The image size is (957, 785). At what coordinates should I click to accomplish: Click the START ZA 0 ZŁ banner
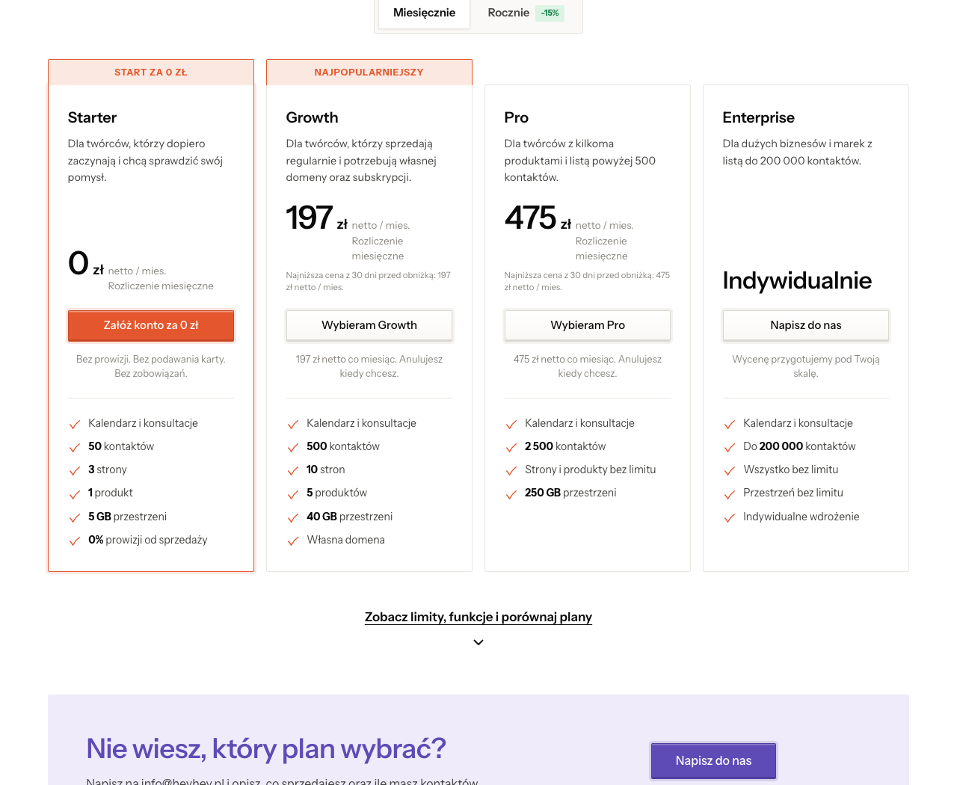[151, 73]
